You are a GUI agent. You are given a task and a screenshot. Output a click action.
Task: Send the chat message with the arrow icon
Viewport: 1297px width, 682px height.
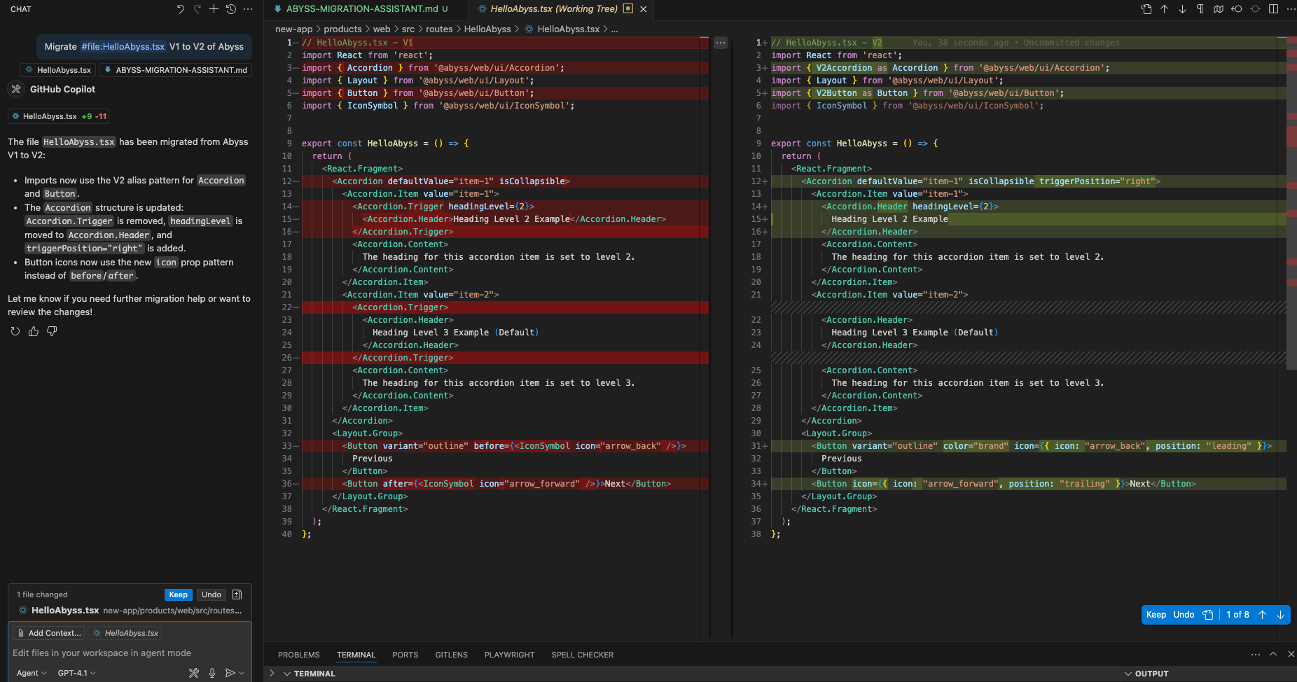(x=230, y=673)
